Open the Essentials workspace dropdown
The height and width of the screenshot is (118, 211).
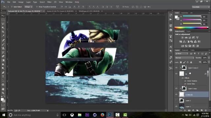200,7
